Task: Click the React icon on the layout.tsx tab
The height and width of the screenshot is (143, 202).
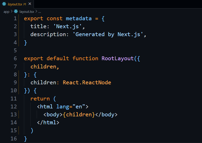Action: pyautogui.click(x=4, y=4)
